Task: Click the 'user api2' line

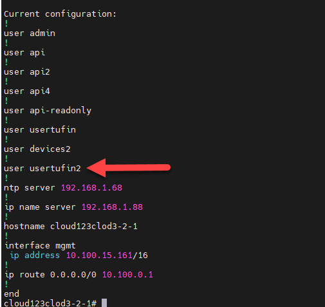Action: pyautogui.click(x=27, y=72)
